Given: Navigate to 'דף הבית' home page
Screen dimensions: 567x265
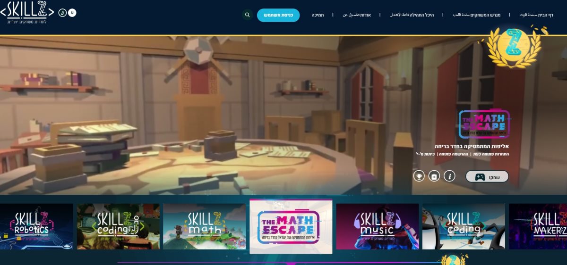Looking at the screenshot, I should point(536,15).
